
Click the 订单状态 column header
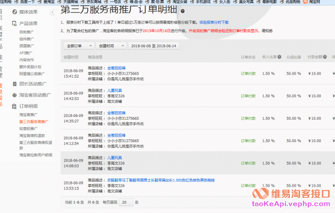[x=248, y=57]
